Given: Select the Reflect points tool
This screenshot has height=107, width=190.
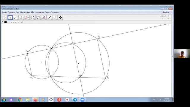Looking at the screenshot, I should [x=49, y=18].
